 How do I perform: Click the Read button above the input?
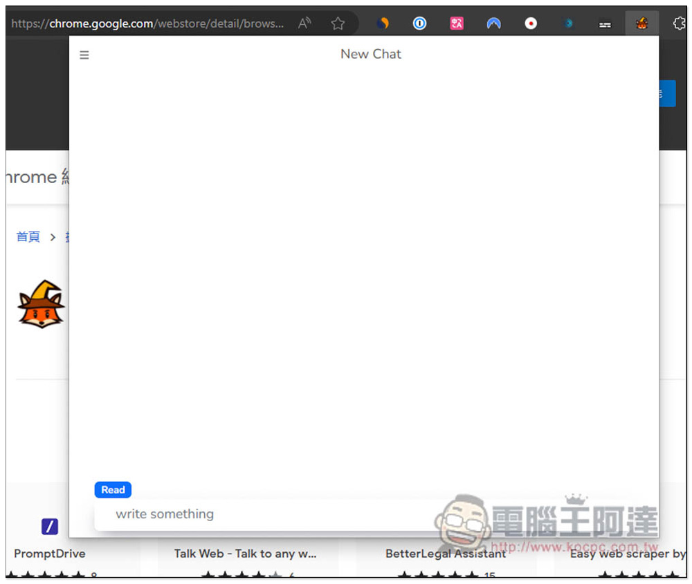pyautogui.click(x=113, y=490)
